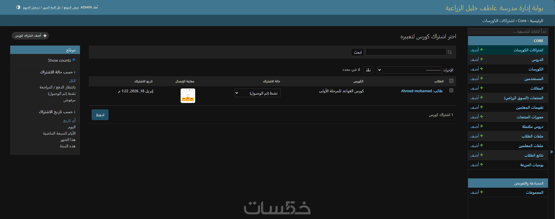Open the CORE section header link
This screenshot has width=555, height=219.
(538, 41)
